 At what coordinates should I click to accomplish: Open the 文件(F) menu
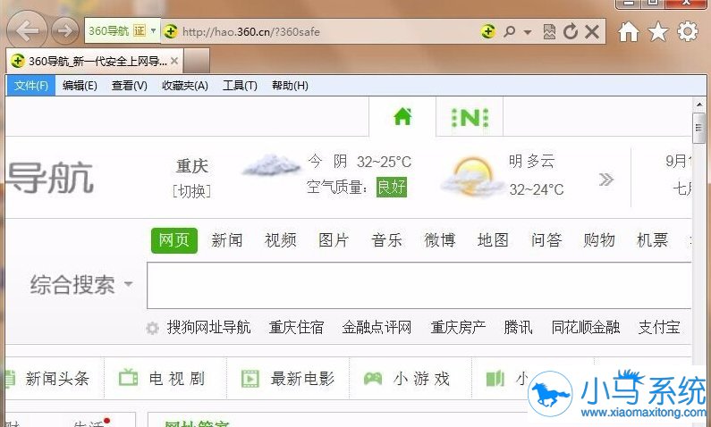click(30, 86)
